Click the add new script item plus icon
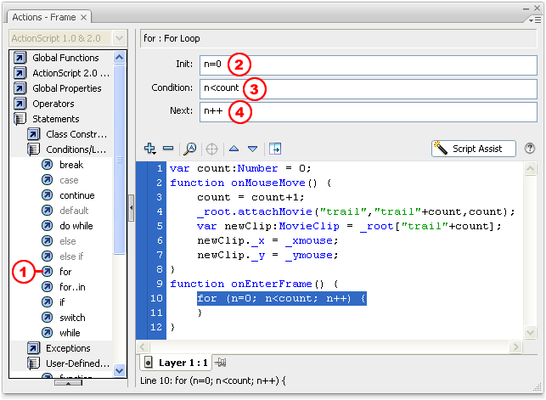 click(150, 148)
